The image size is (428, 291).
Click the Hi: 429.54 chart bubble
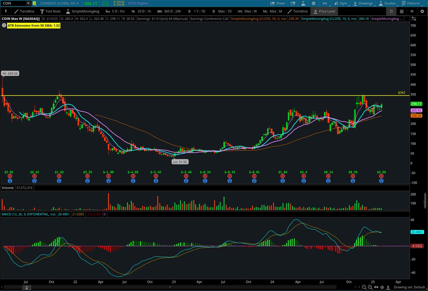(x=10, y=73)
